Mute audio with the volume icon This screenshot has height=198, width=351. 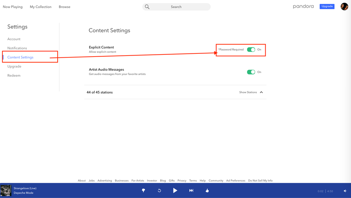coord(345,191)
